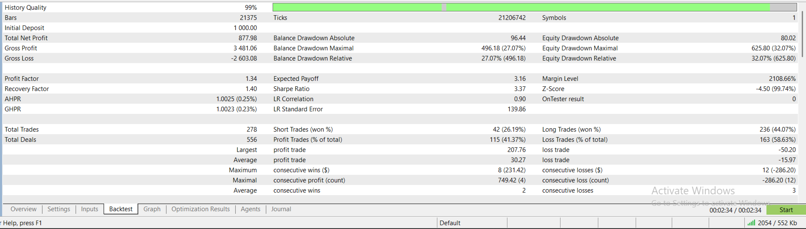Select the Backtest tab
The image size is (806, 229).
click(x=121, y=209)
